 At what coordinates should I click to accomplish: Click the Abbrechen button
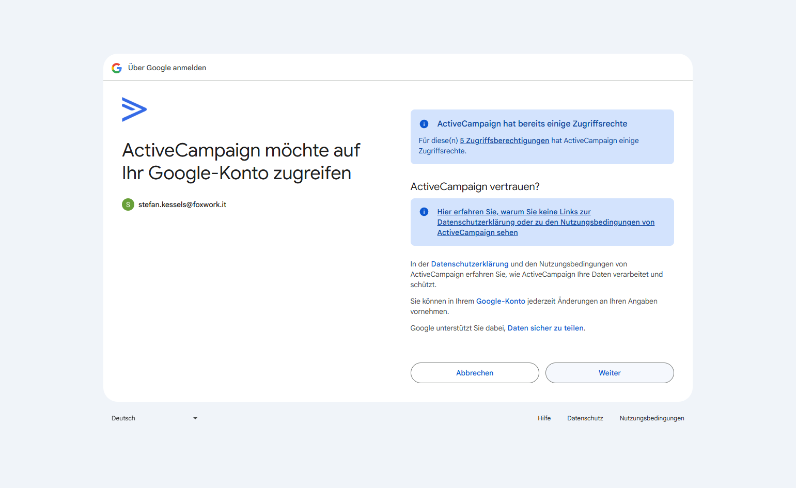coord(475,373)
